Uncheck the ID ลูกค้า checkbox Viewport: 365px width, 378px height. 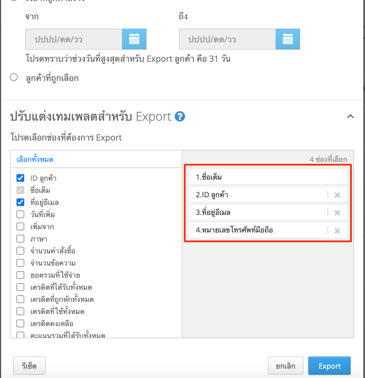click(20, 178)
